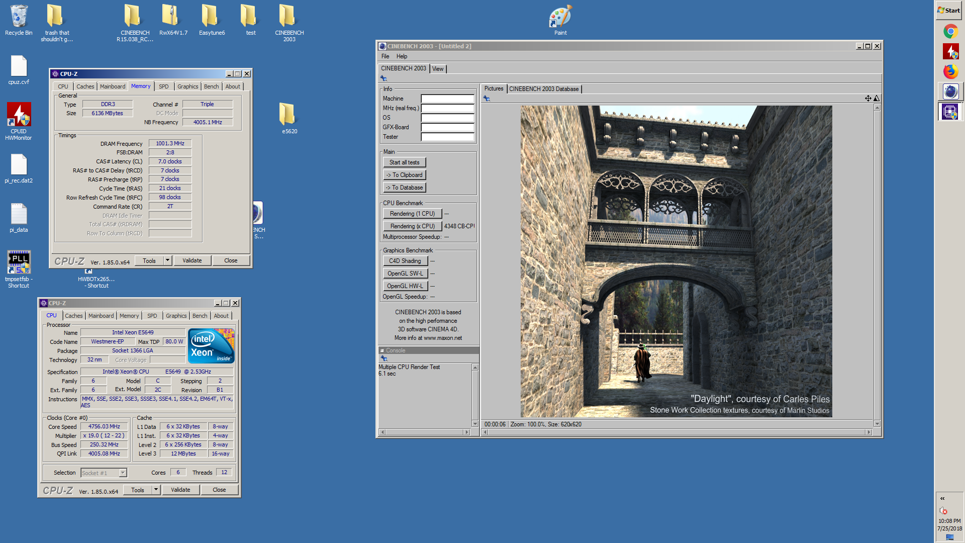This screenshot has height=543, width=965.
Task: Open the File menu in CINEBENCH
Action: tap(385, 56)
